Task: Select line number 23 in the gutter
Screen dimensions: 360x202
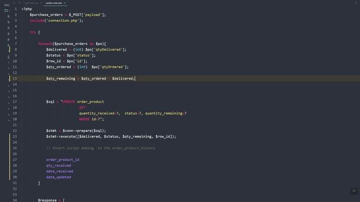Action: coord(15,136)
